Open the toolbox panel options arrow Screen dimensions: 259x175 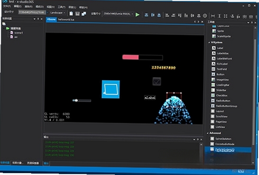coord(248,22)
